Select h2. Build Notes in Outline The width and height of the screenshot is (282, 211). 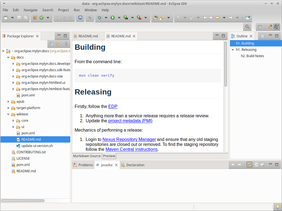tap(252, 56)
